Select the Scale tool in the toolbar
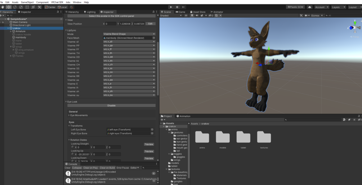 tap(21, 7)
